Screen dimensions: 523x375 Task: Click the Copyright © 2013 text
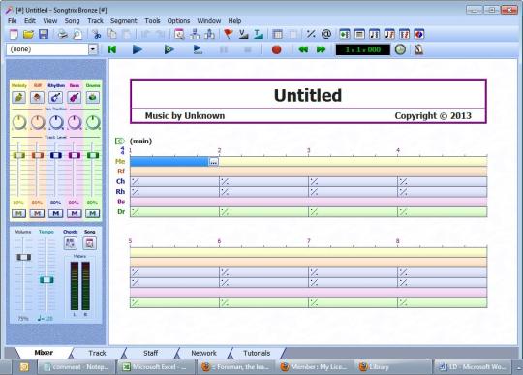(433, 115)
